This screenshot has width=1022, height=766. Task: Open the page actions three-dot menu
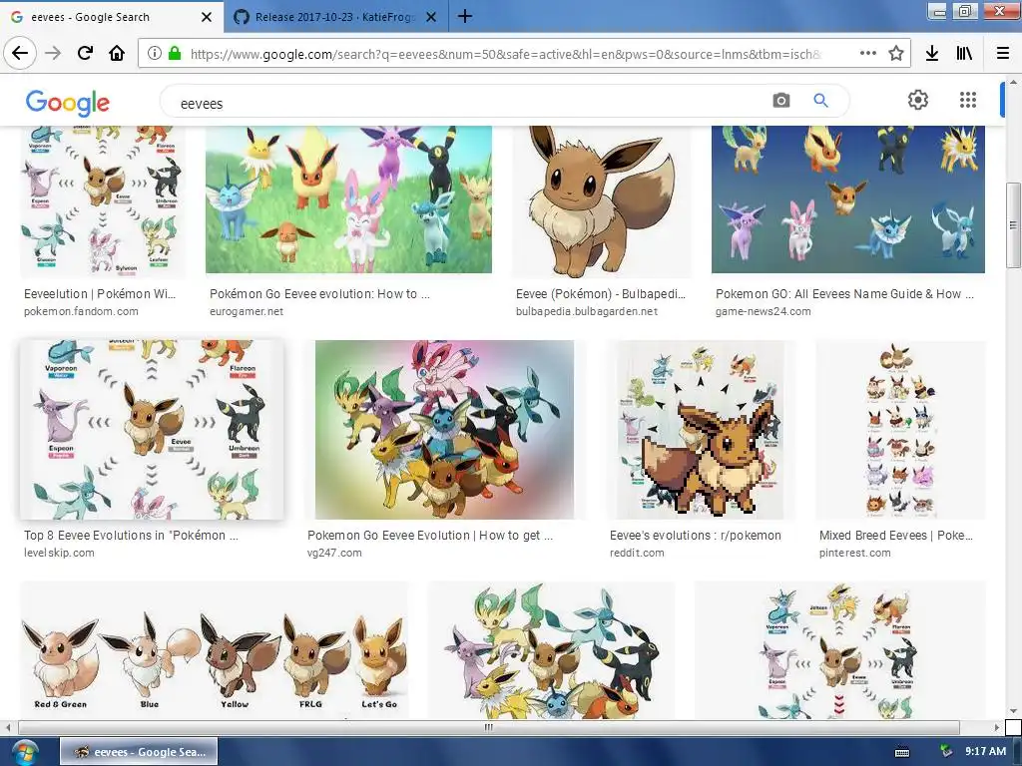coord(867,54)
